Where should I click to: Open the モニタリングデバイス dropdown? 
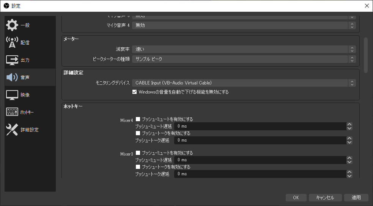(244, 83)
